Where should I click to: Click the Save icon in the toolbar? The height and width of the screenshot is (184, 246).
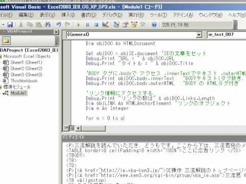pyautogui.click(x=10, y=25)
